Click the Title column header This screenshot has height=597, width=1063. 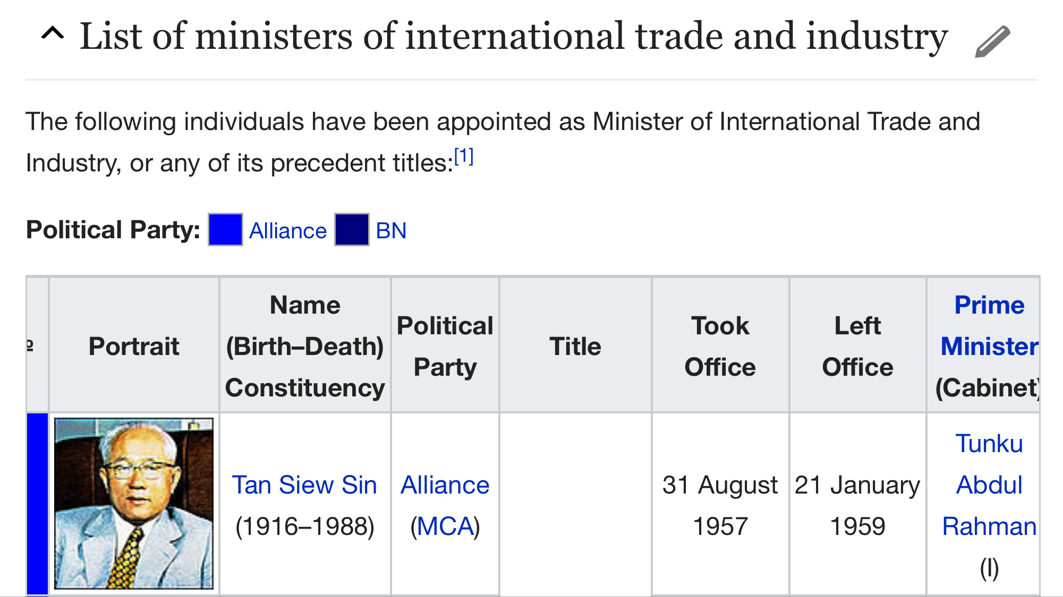coord(575,346)
